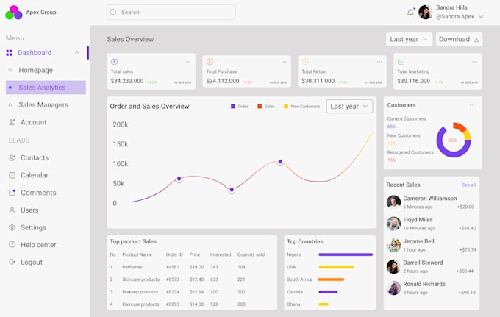Click the Total sales card icon
This screenshot has width=500, height=317.
coord(114,62)
